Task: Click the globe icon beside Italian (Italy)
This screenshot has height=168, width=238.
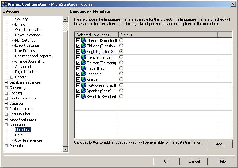Action: 83,68
